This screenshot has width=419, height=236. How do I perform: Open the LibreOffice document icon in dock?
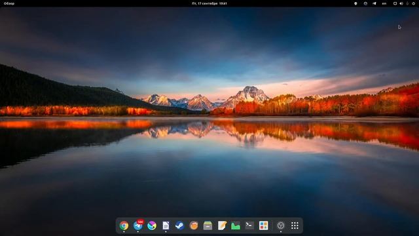[166, 226]
